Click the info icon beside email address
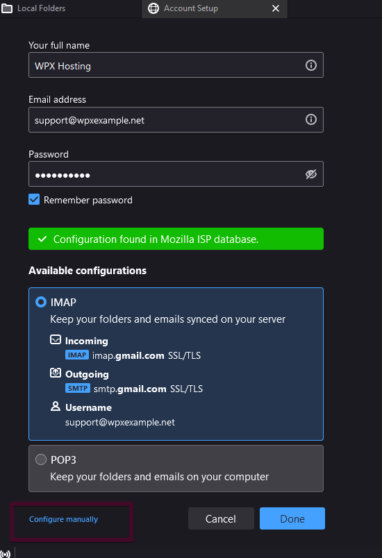382x558 pixels. (310, 119)
